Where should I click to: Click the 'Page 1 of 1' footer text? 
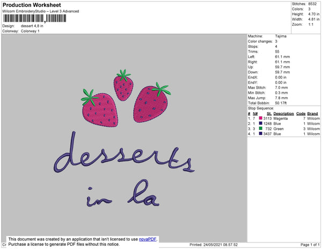pyautogui.click(x=310, y=245)
